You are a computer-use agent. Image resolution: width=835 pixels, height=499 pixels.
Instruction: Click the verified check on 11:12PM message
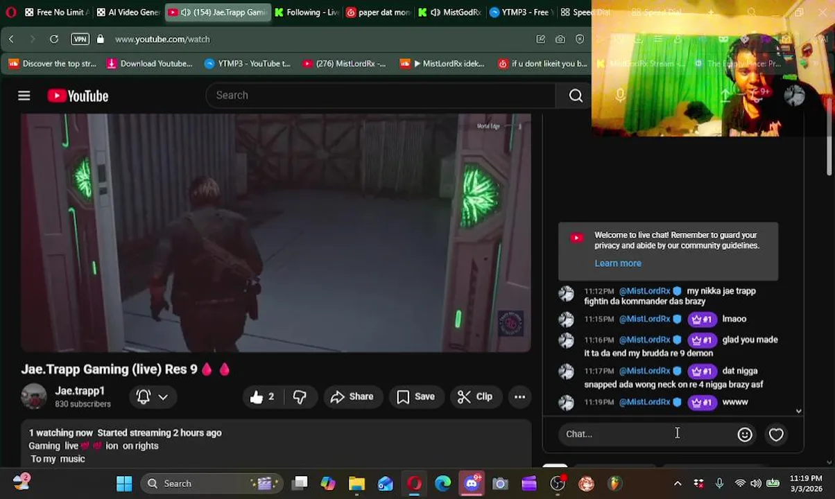tap(677, 291)
